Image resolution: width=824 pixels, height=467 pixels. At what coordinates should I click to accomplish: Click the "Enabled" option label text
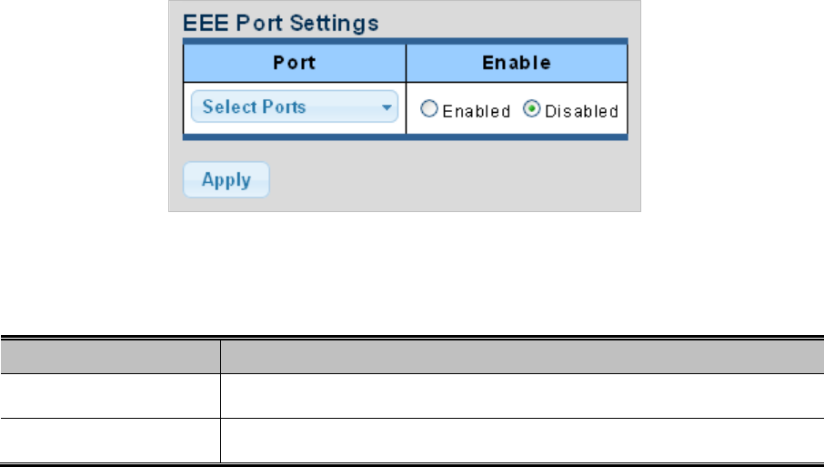click(476, 111)
